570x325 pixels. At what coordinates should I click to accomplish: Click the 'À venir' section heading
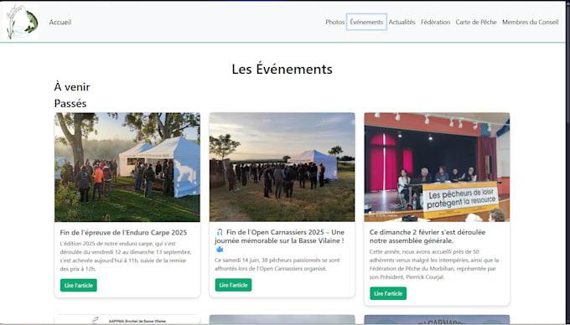pos(72,87)
